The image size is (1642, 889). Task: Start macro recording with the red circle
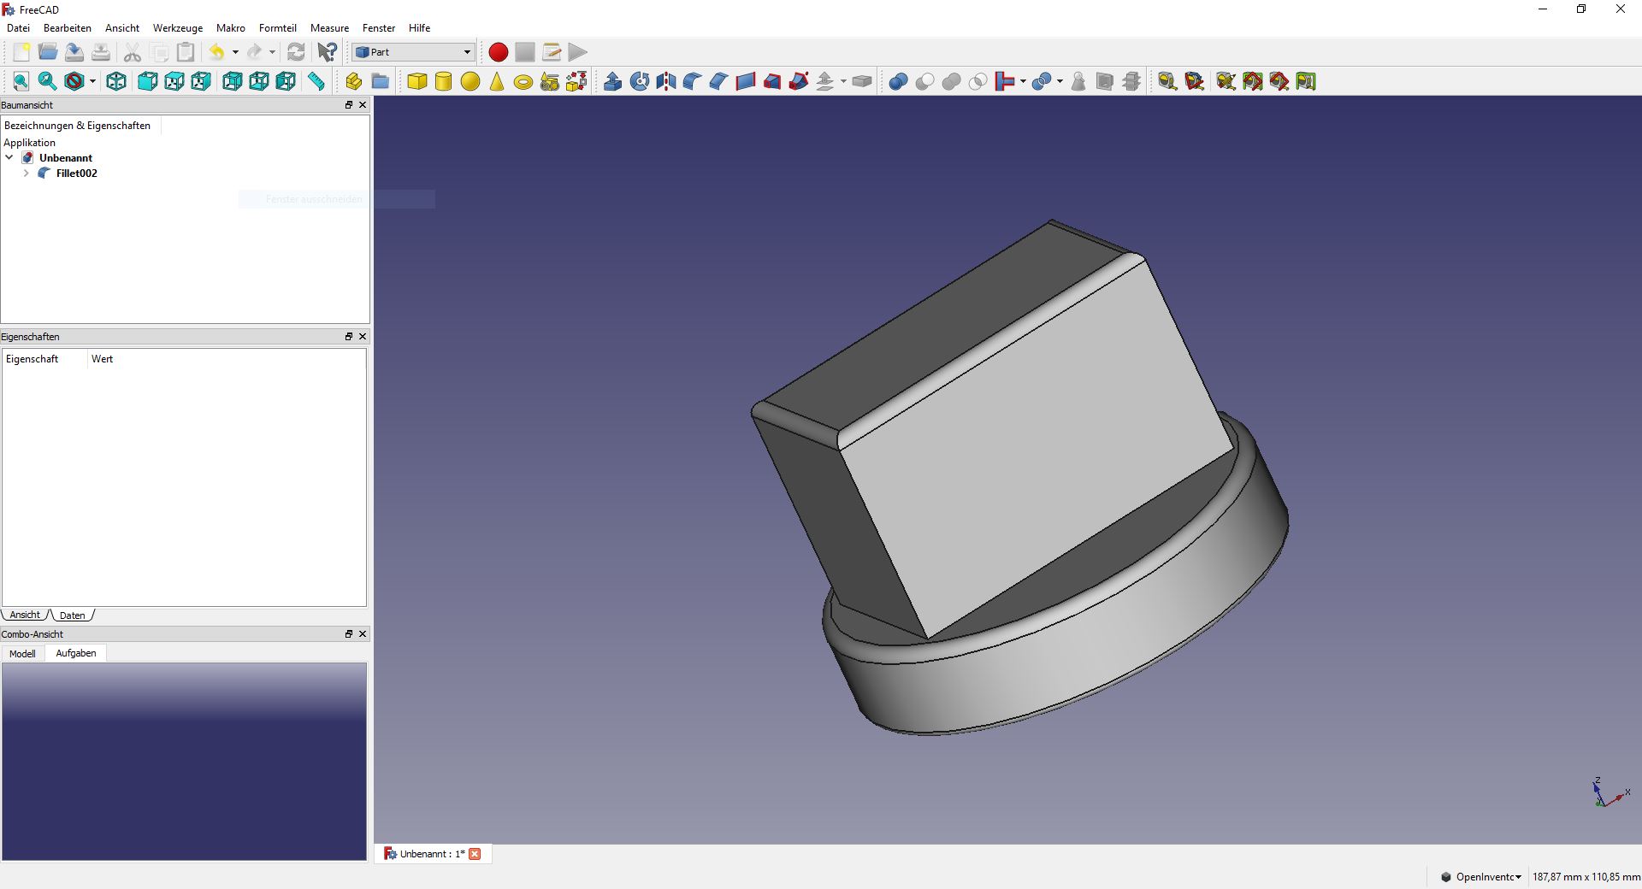(x=499, y=52)
